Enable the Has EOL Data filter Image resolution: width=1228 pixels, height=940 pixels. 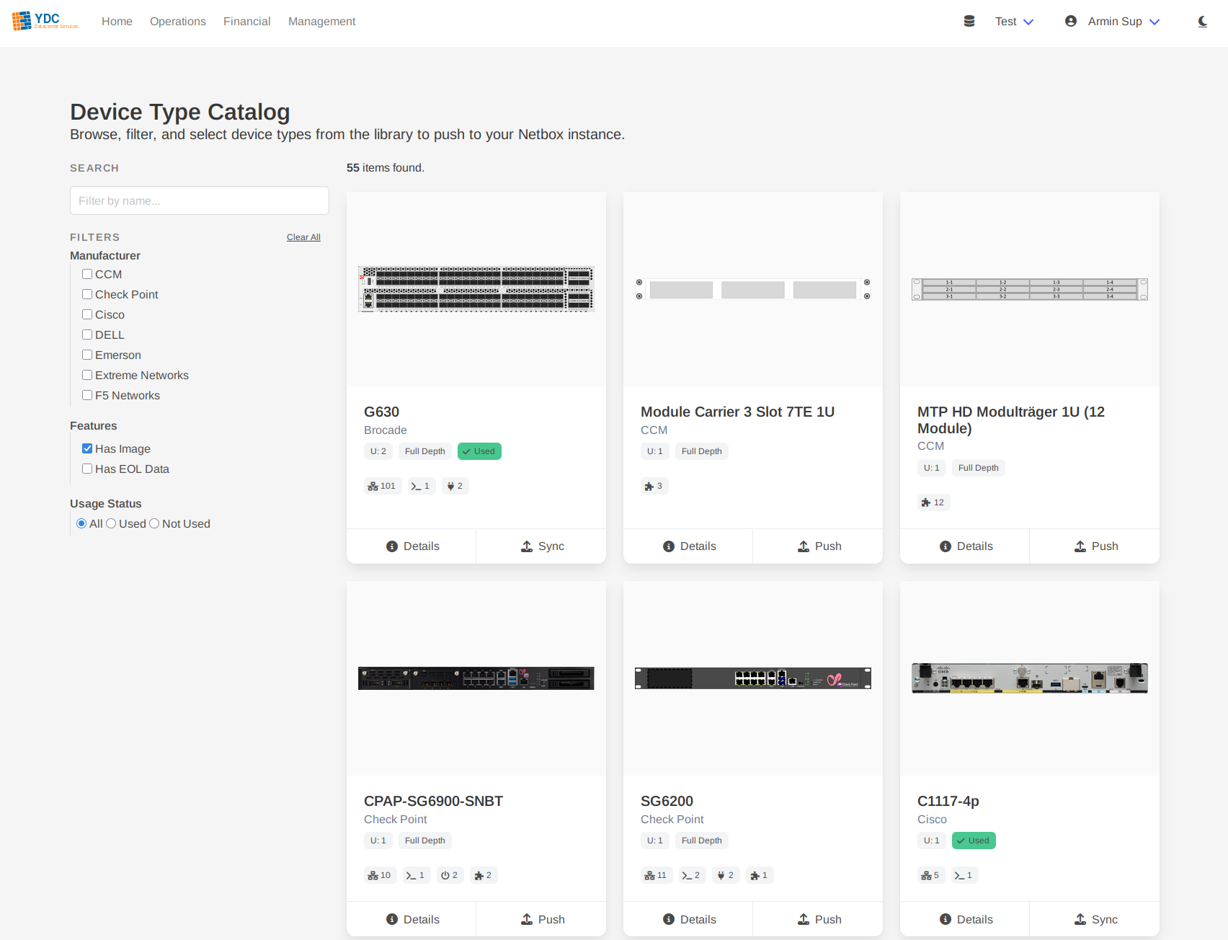coord(87,469)
